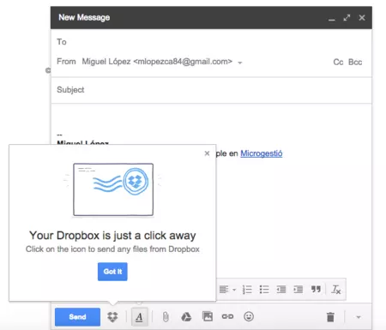This screenshot has height=330, width=386.
Task: Click the indent less icon
Action: coord(281,290)
